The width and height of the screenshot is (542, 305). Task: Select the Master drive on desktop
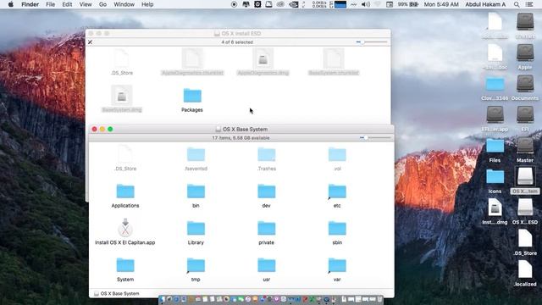pyautogui.click(x=525, y=146)
